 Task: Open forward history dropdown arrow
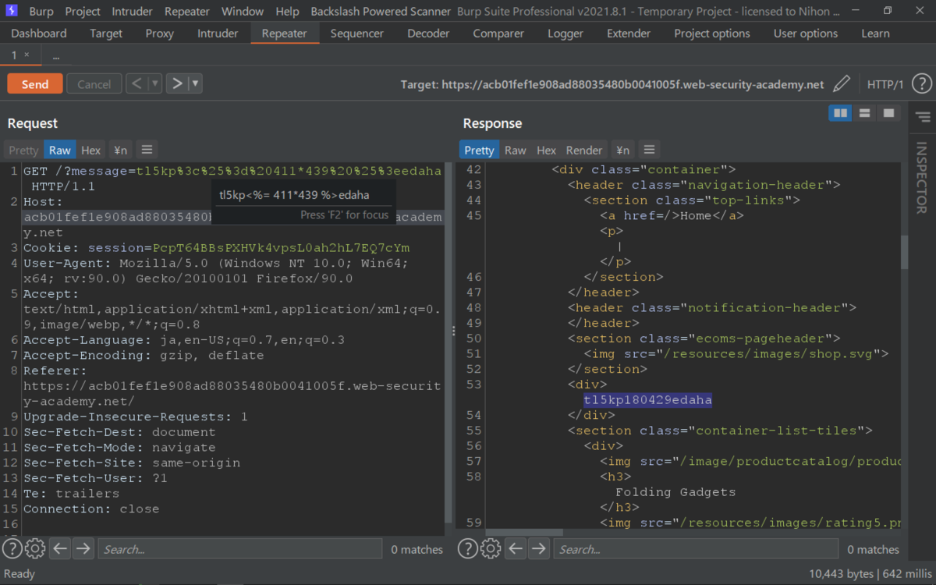(195, 83)
